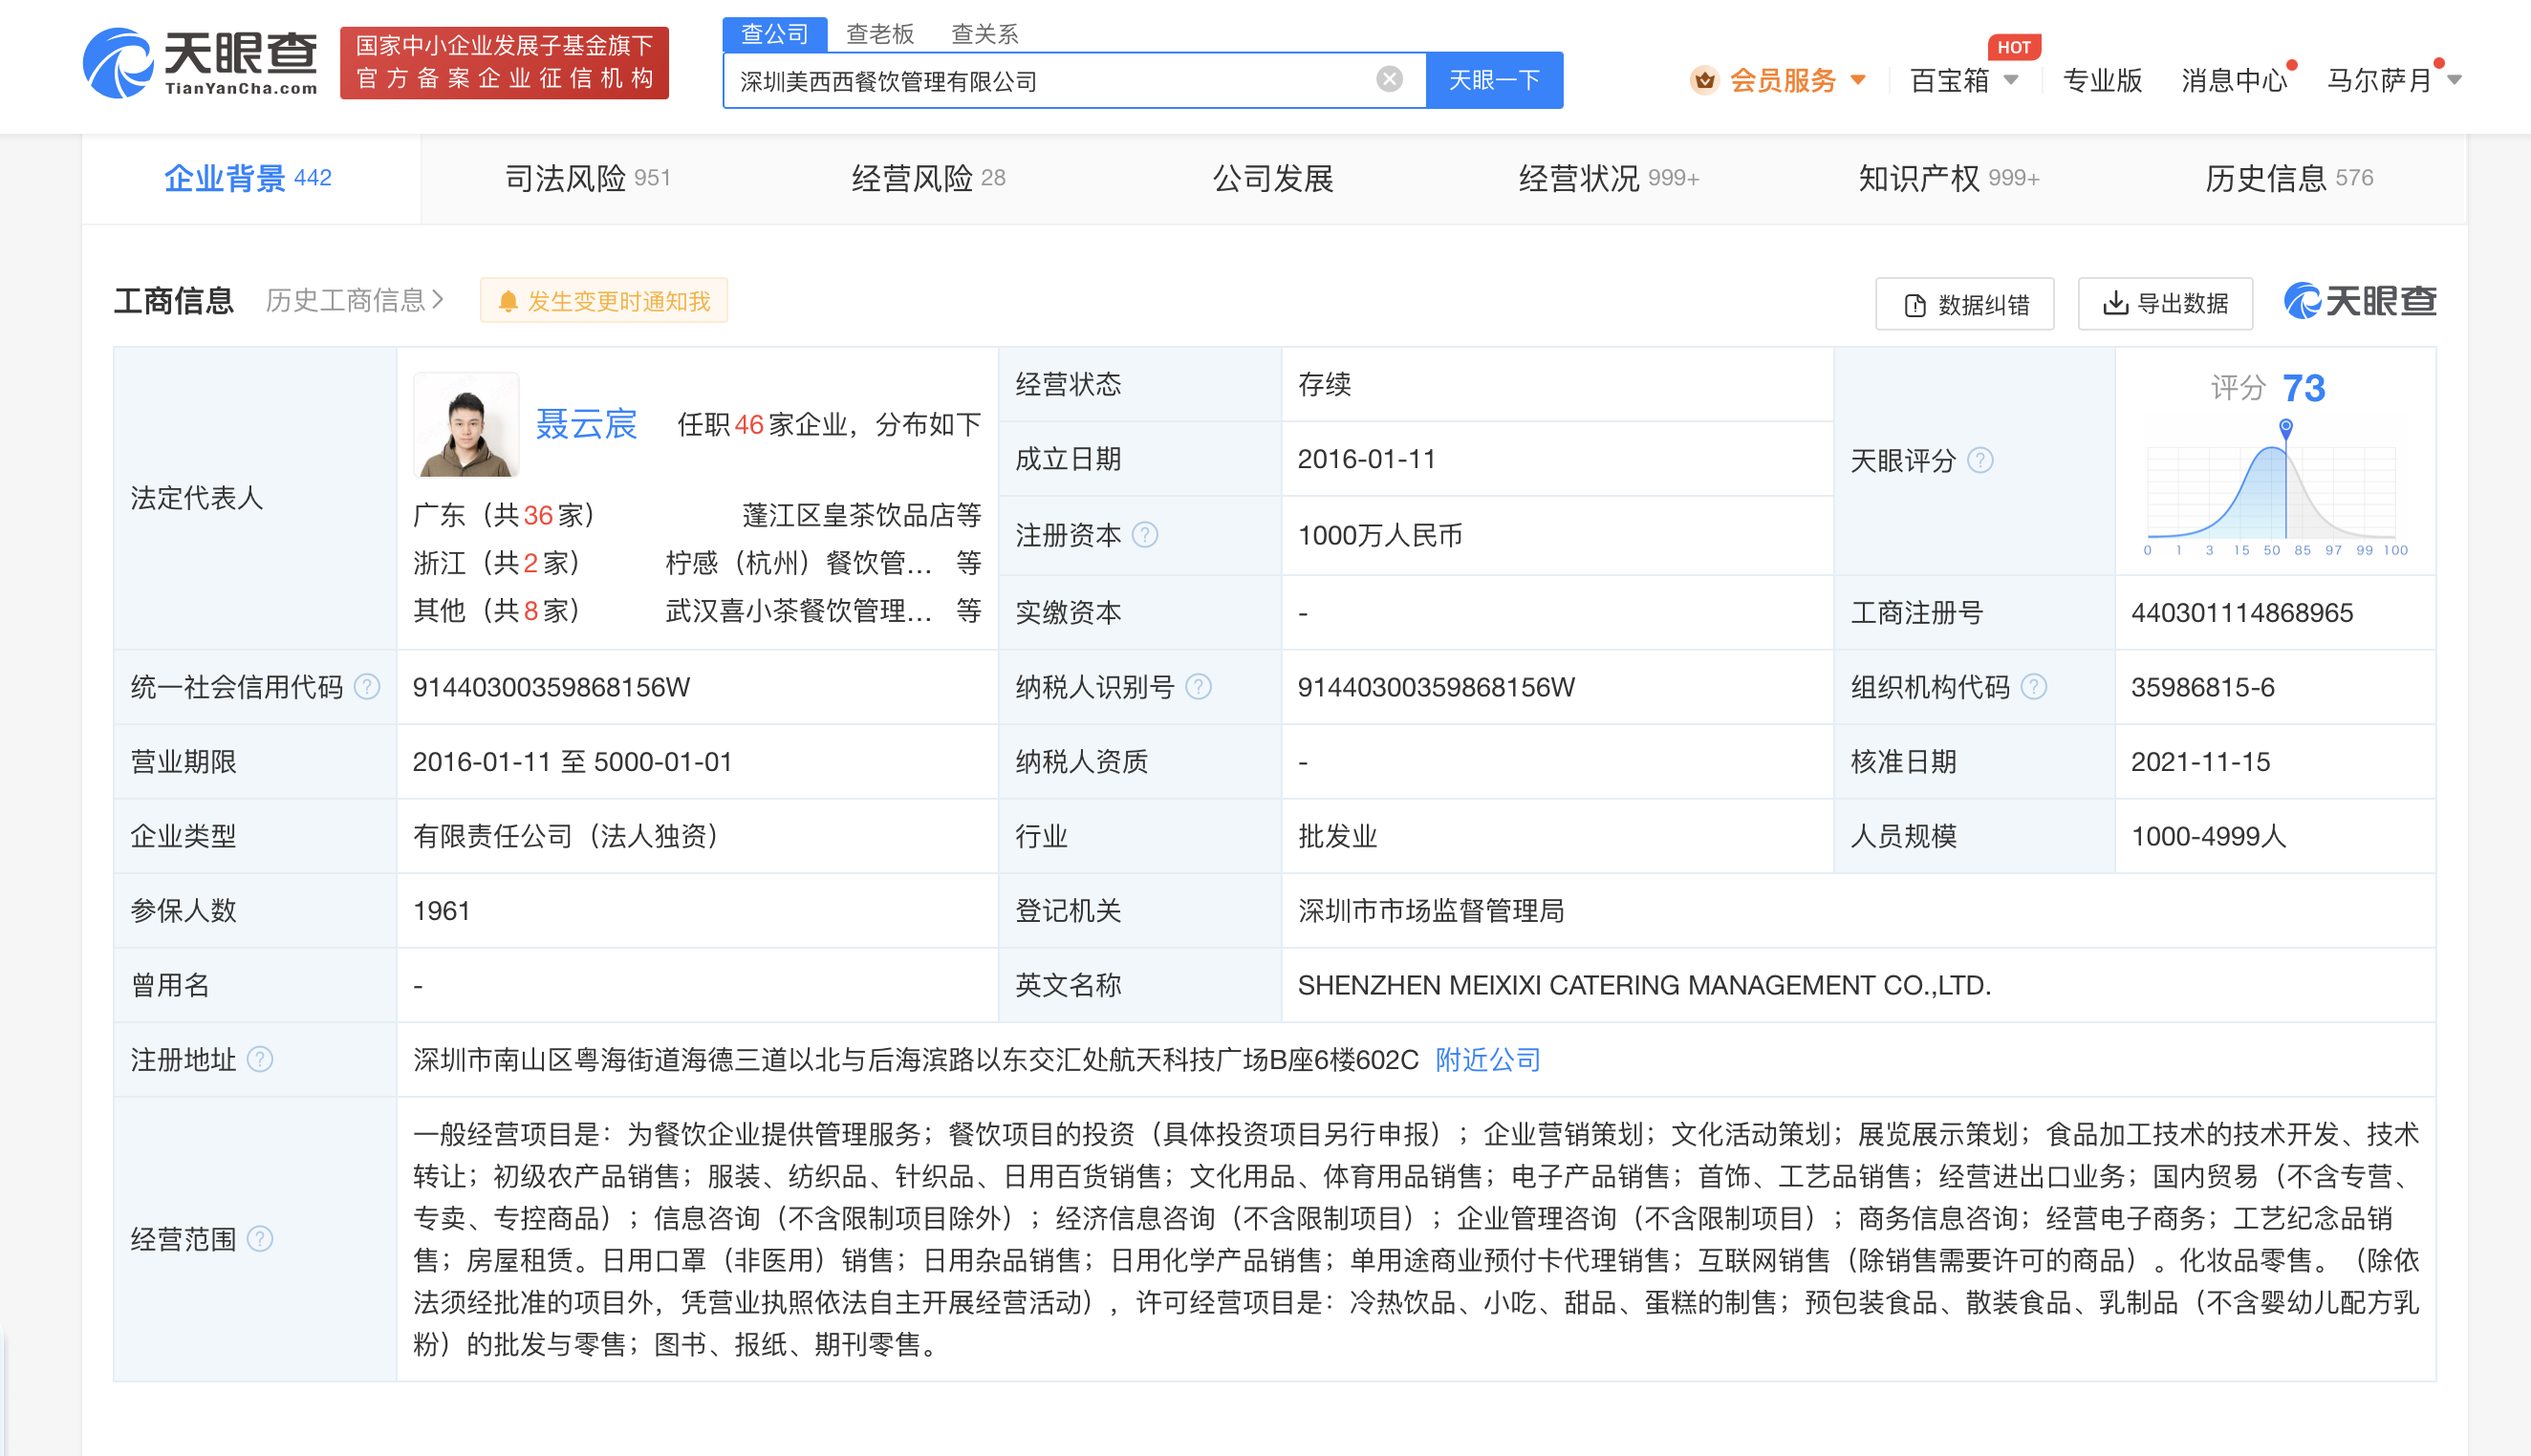The image size is (2531, 1456).
Task: Open the 专业版 link in header
Action: coord(2102,80)
